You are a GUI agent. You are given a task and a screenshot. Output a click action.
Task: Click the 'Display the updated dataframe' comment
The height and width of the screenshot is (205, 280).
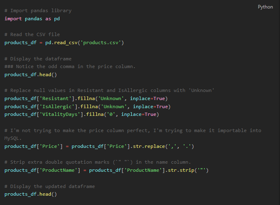[x=50, y=186]
